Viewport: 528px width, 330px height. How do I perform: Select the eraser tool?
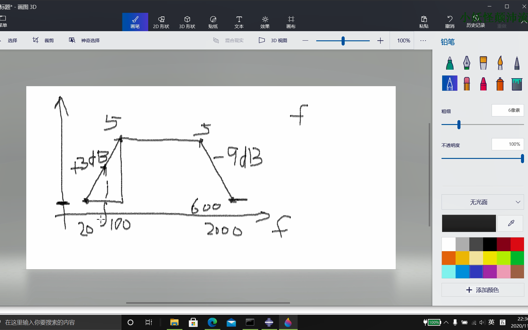coord(467,83)
